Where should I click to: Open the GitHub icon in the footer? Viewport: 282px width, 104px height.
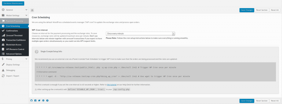(x=31, y=101)
